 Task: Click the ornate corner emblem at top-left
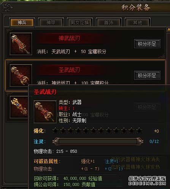pos(8,7)
